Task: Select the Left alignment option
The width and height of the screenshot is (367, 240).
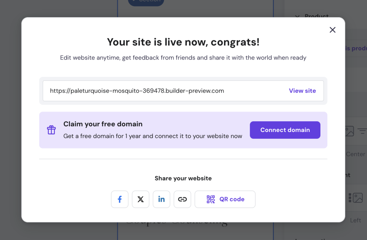Action: point(355,220)
